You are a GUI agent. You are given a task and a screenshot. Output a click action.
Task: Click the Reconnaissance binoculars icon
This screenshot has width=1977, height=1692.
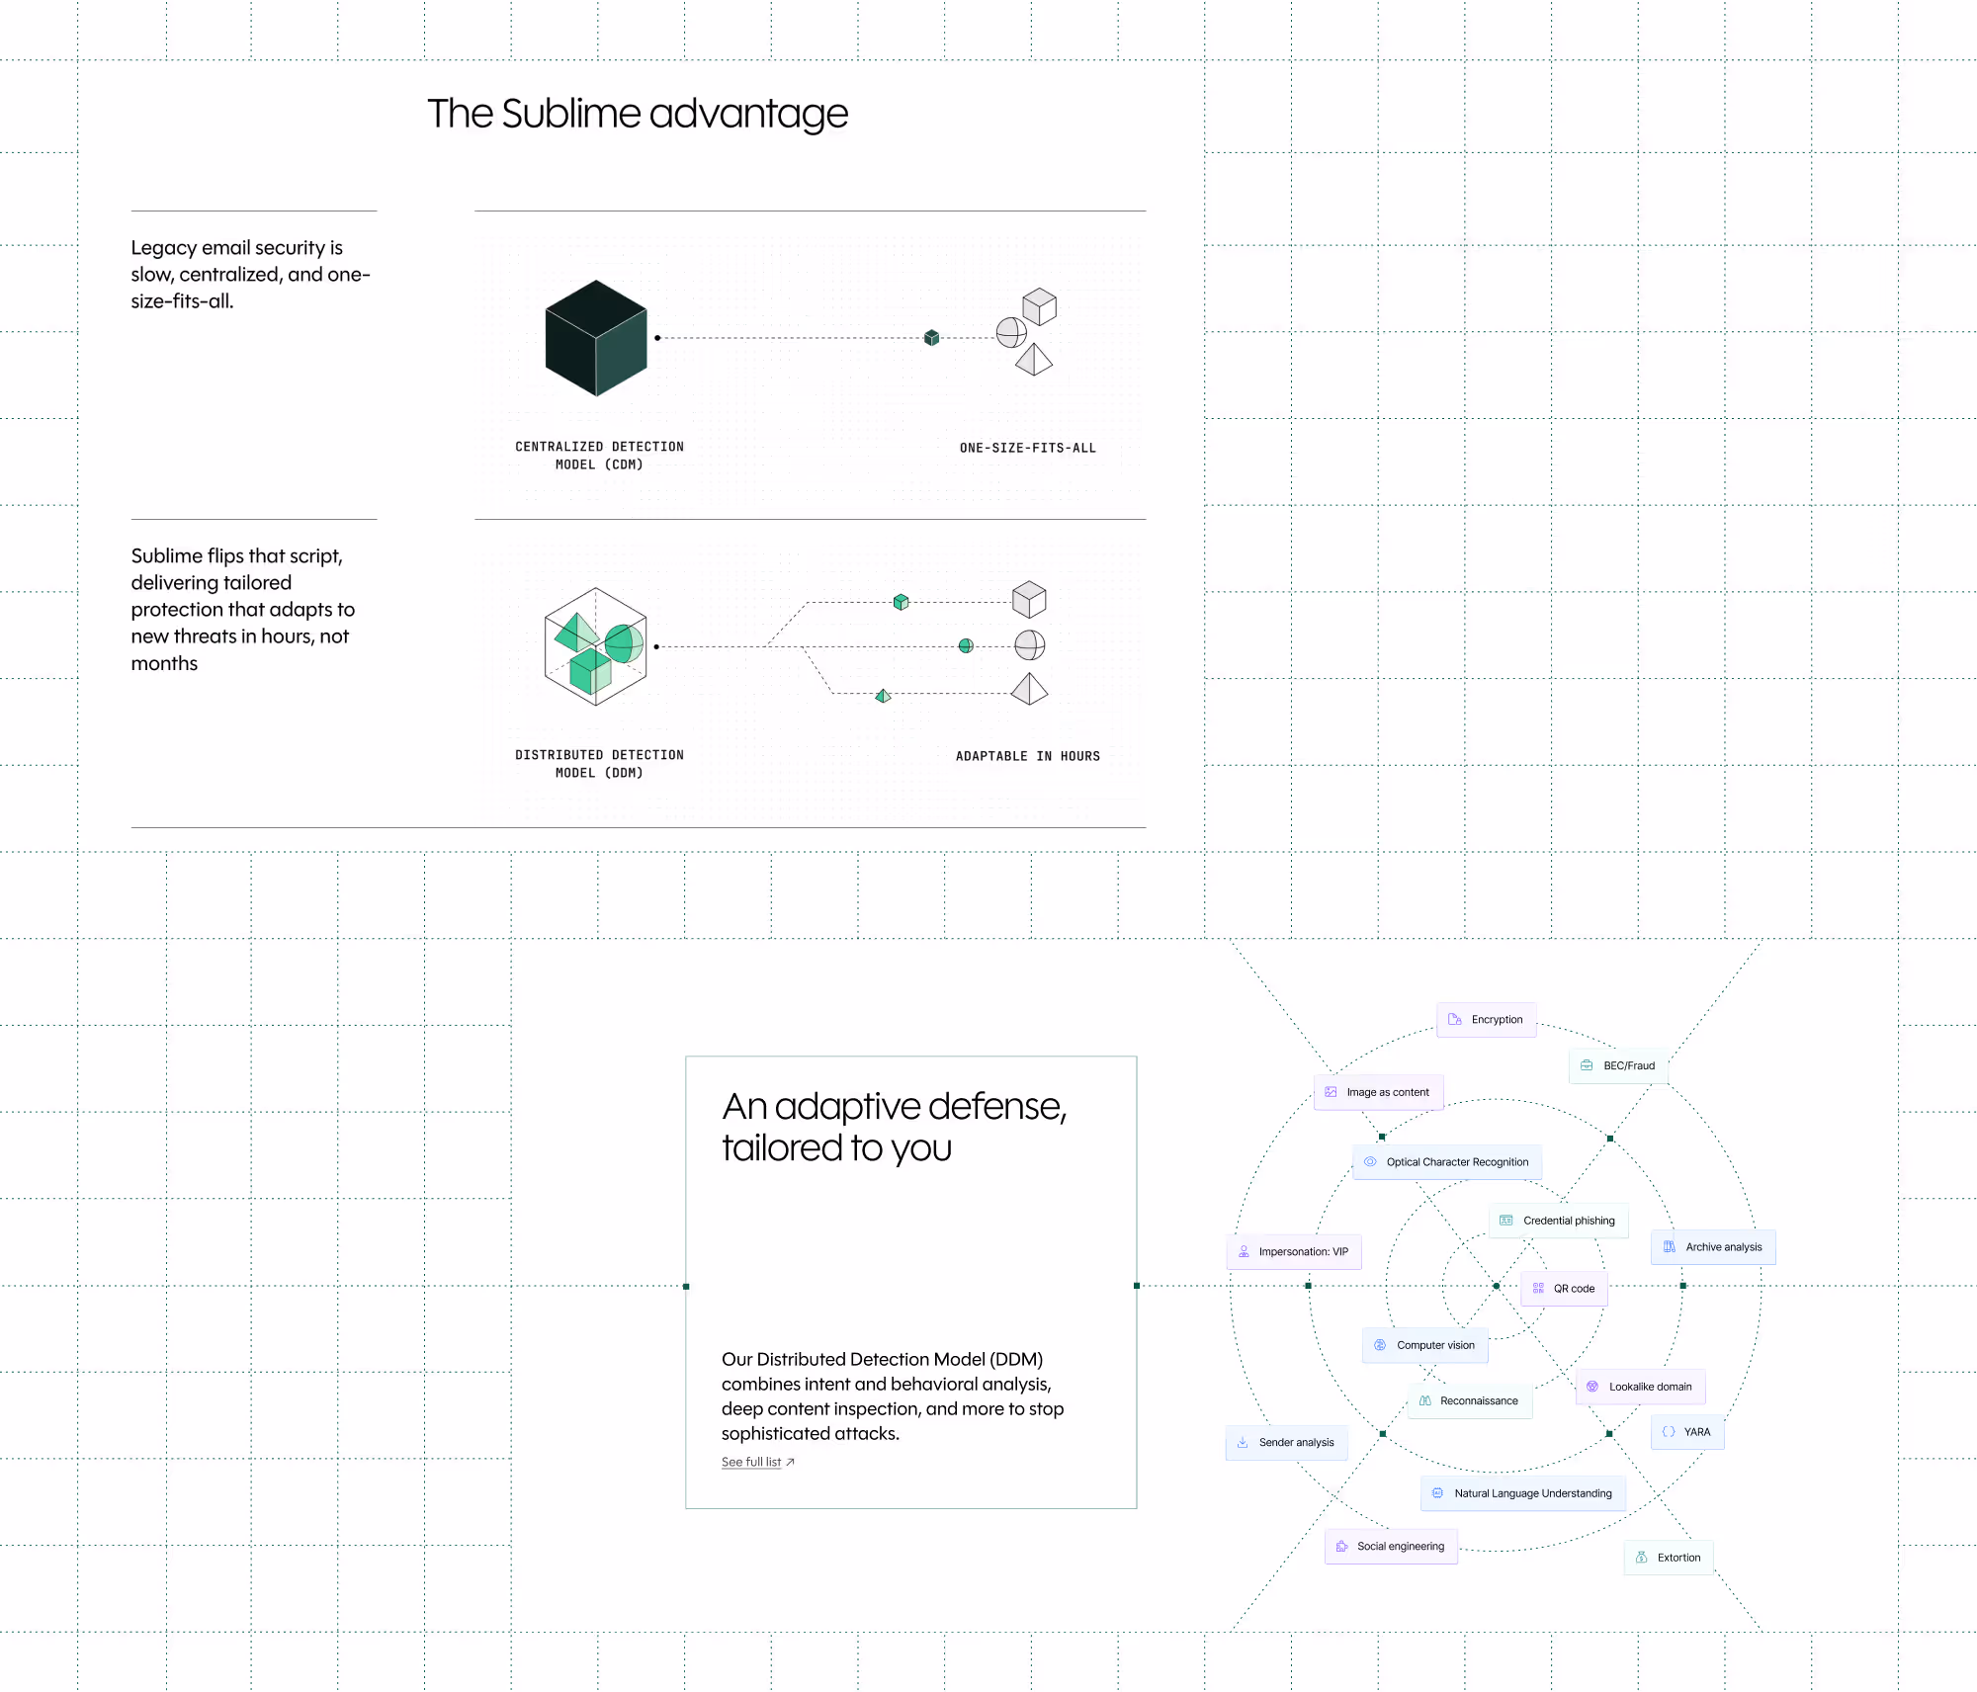pyautogui.click(x=1424, y=1400)
